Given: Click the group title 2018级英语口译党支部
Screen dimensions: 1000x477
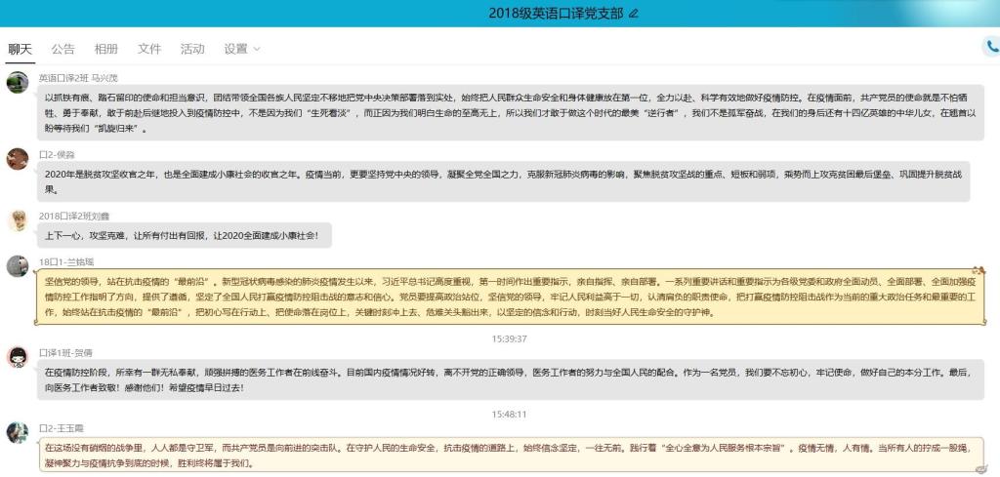Looking at the screenshot, I should [x=555, y=13].
